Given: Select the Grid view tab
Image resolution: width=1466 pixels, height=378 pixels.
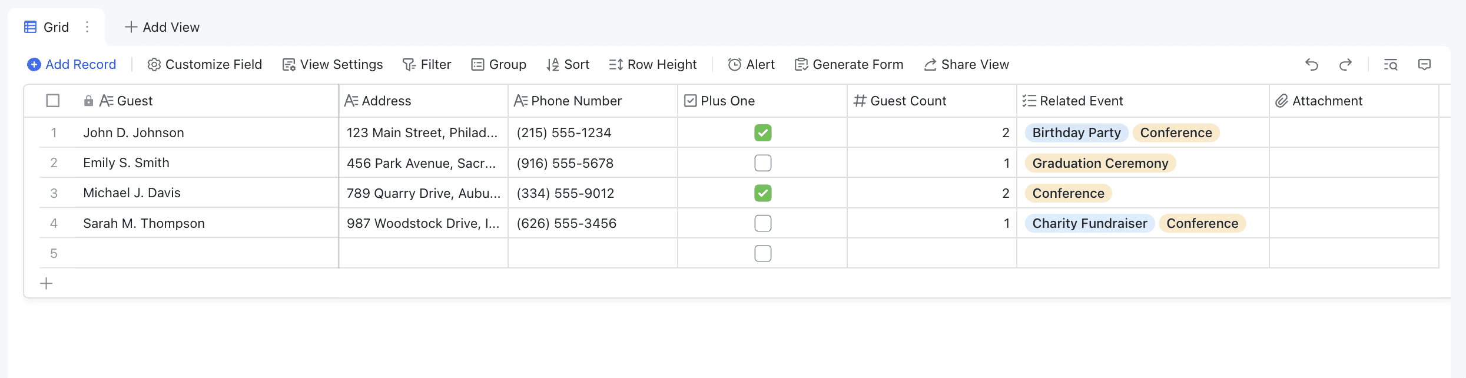Looking at the screenshot, I should 47,27.
